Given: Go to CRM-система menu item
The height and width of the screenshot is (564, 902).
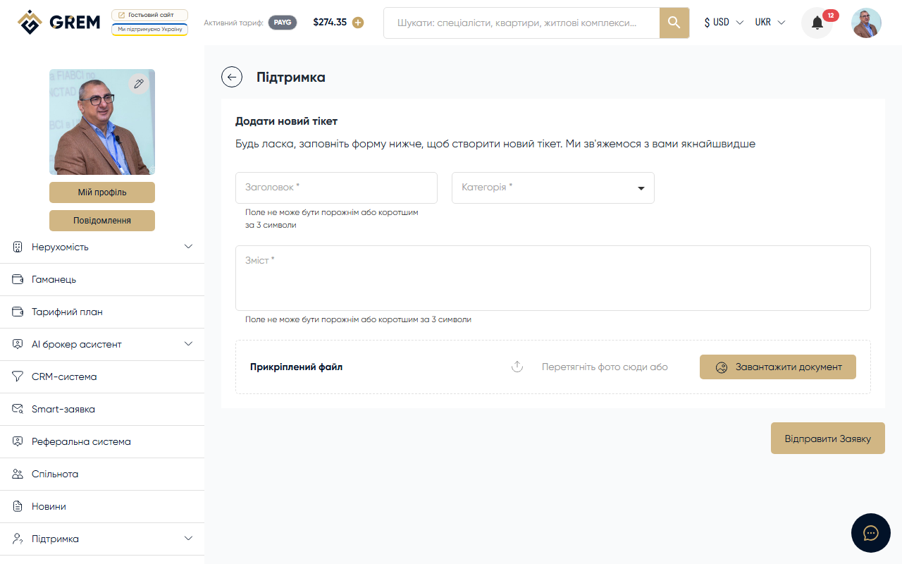Looking at the screenshot, I should [x=64, y=376].
